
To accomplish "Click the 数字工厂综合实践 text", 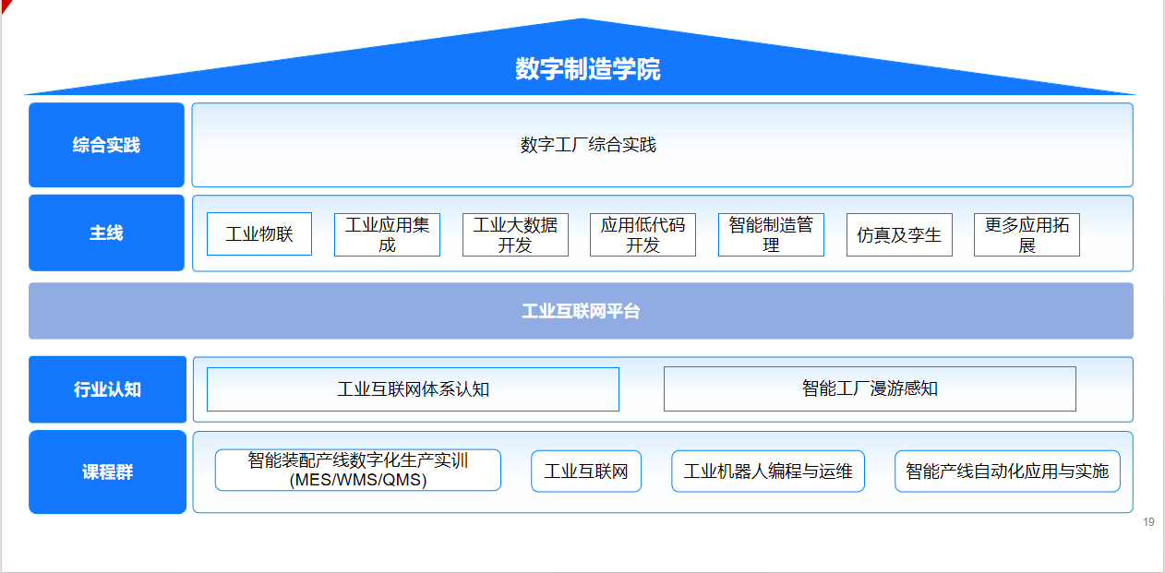I will coord(588,145).
